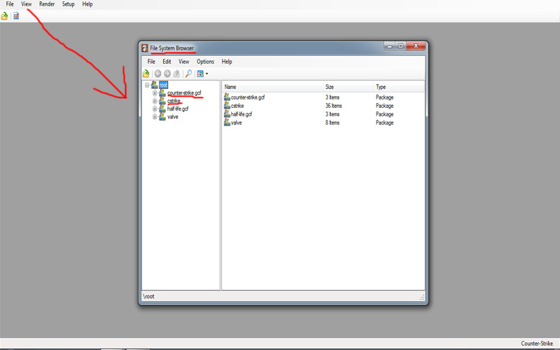Open Edit menu in File System Browser
This screenshot has width=560, height=350.
coord(167,62)
